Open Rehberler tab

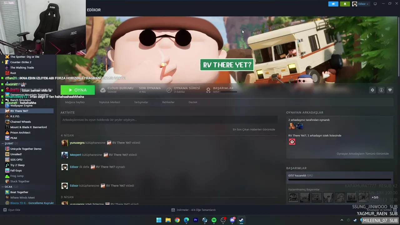pos(168,102)
